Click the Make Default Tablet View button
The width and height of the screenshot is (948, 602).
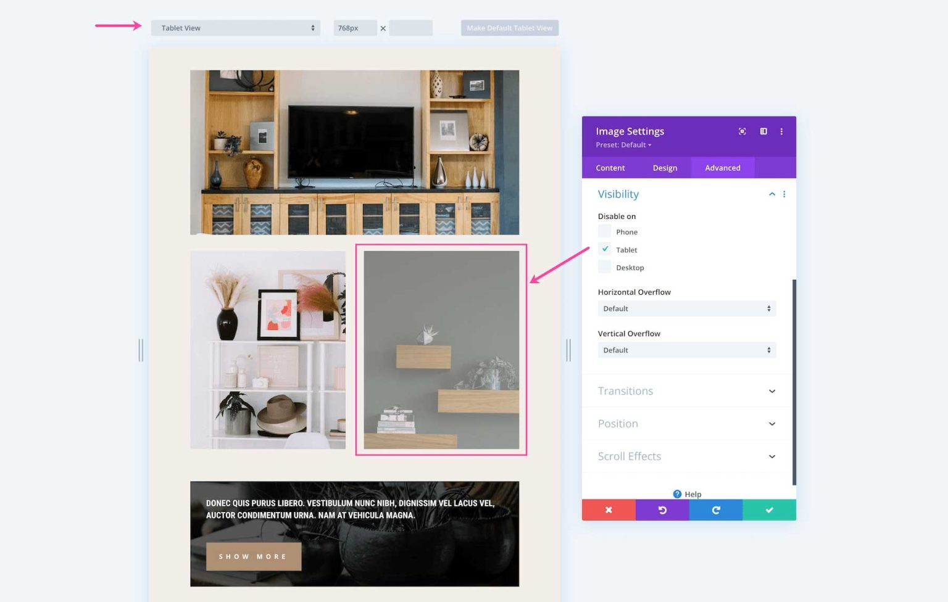click(x=509, y=27)
